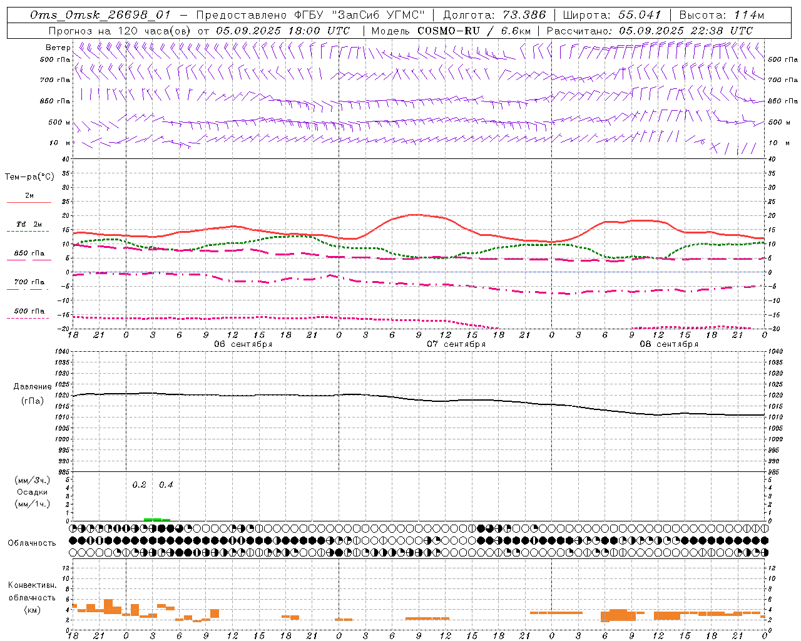801x641 pixels.
Task: Click the green precipitation bar
Action: click(x=156, y=519)
